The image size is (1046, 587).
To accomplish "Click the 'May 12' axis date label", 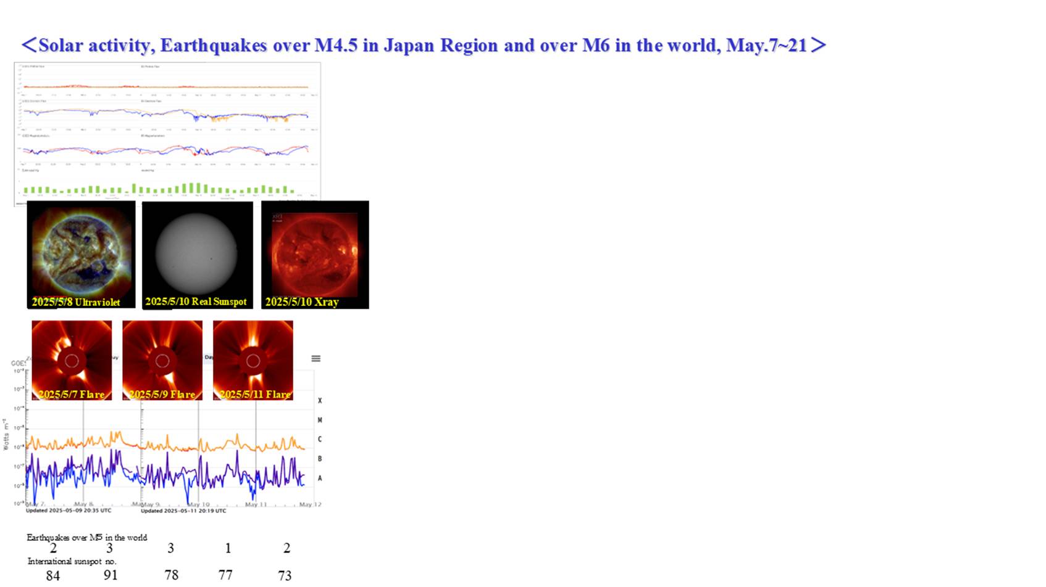I will pyautogui.click(x=310, y=504).
